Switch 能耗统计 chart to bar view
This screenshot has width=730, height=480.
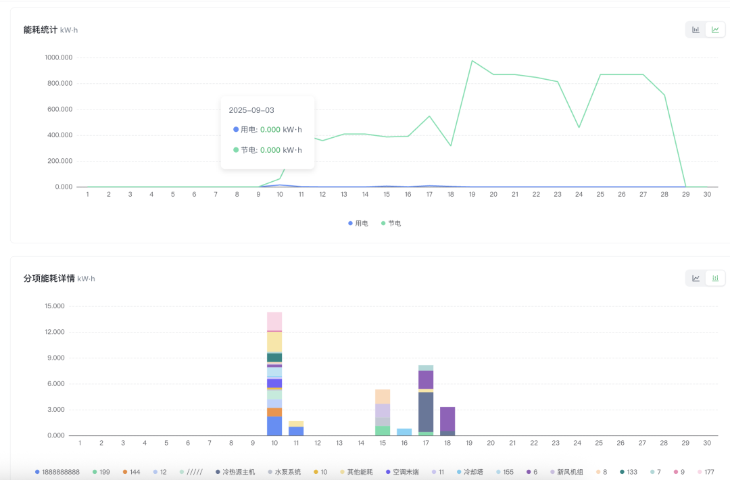696,30
